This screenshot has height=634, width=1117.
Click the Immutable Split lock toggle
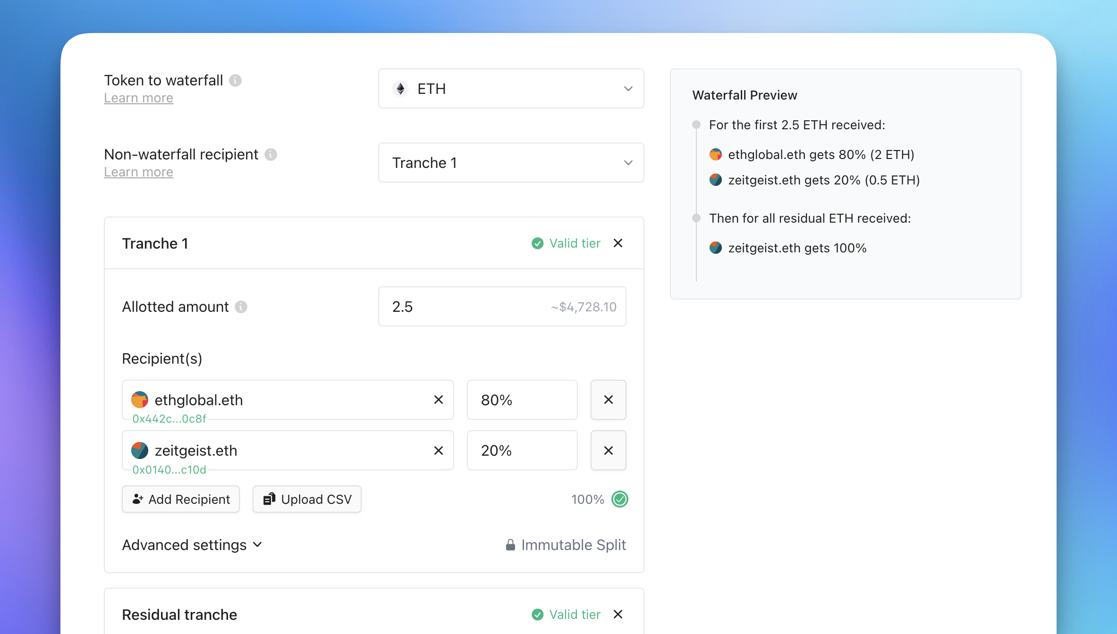[566, 545]
